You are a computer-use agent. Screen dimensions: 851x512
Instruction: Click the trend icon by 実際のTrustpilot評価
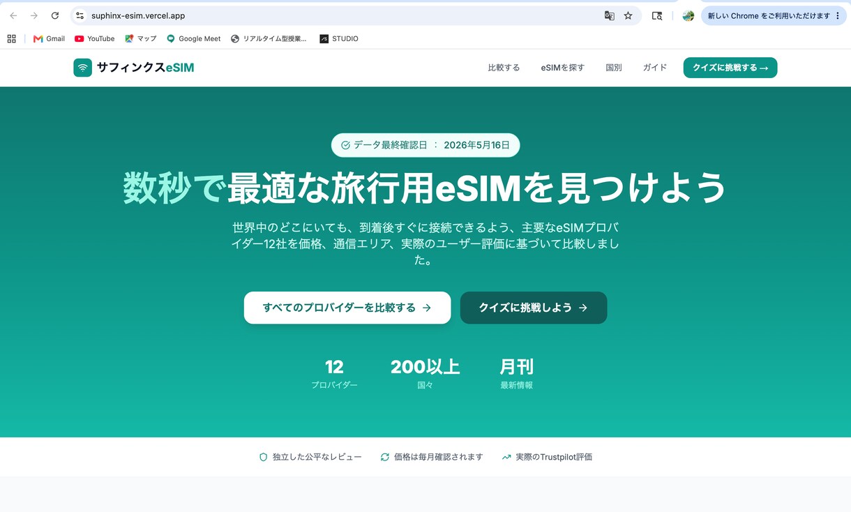pos(506,457)
